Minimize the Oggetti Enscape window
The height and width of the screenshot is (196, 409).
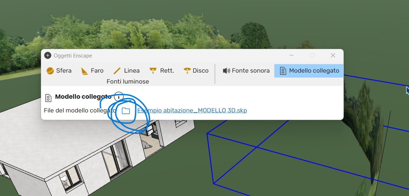coord(292,55)
